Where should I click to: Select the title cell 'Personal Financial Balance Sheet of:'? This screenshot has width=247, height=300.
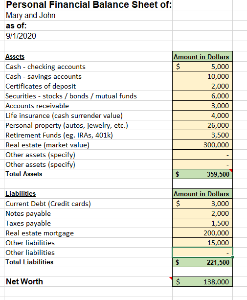pyautogui.click(x=89, y=5)
